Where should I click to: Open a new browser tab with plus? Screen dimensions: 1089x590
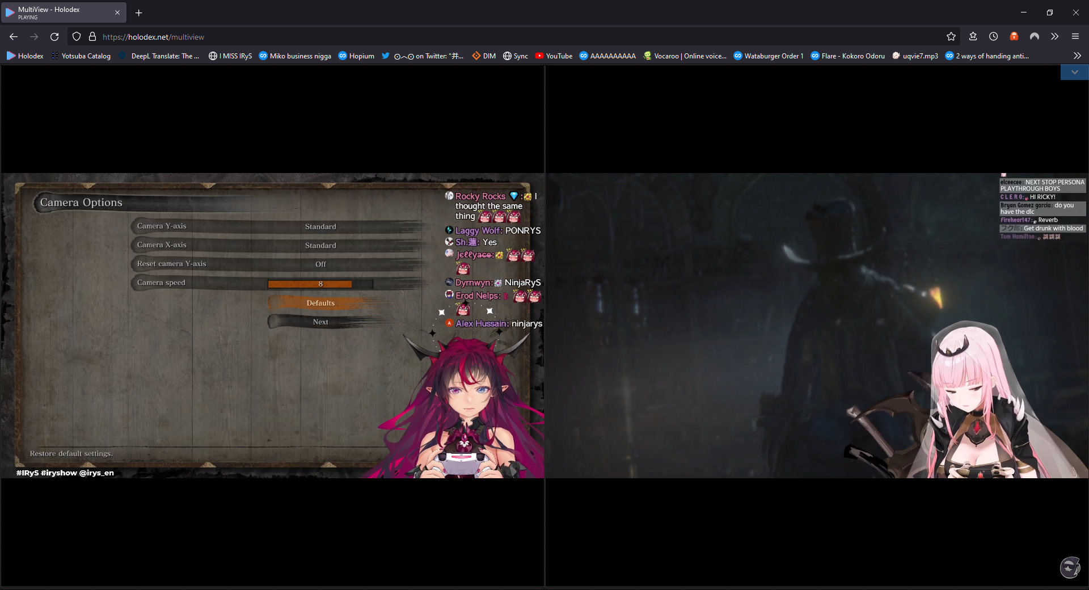tap(138, 12)
